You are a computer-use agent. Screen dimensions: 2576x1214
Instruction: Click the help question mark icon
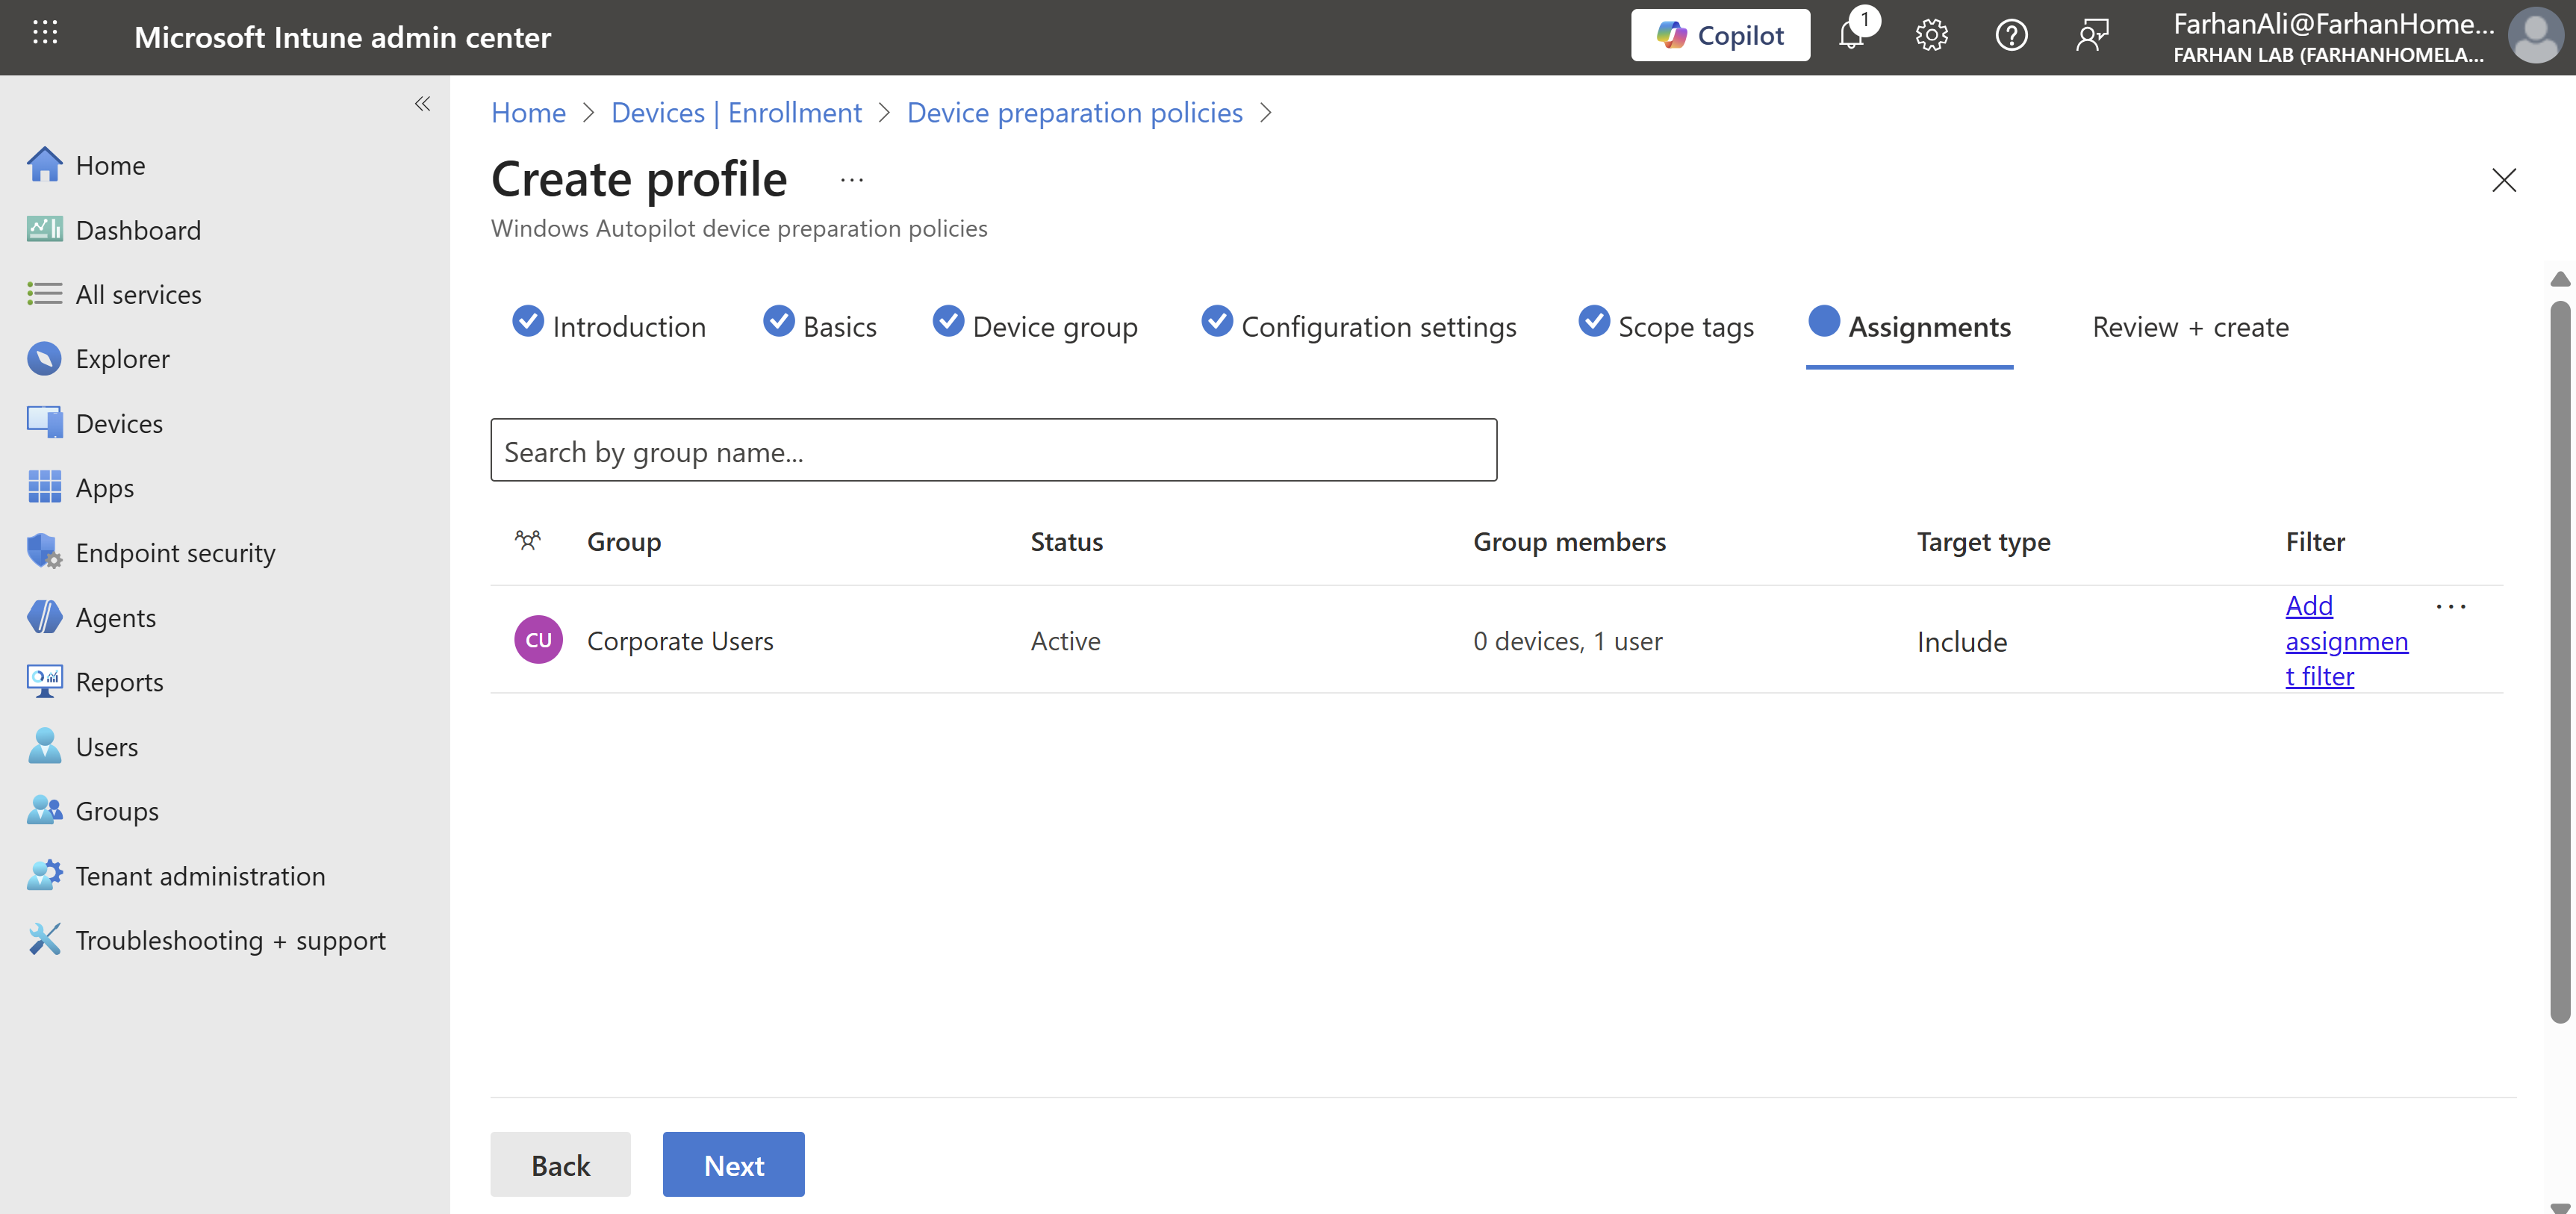2011,36
